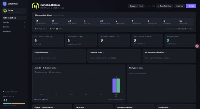
Task: Click the "Aucun spot enregistré" message
Action: pyautogui.click(x=138, y=73)
